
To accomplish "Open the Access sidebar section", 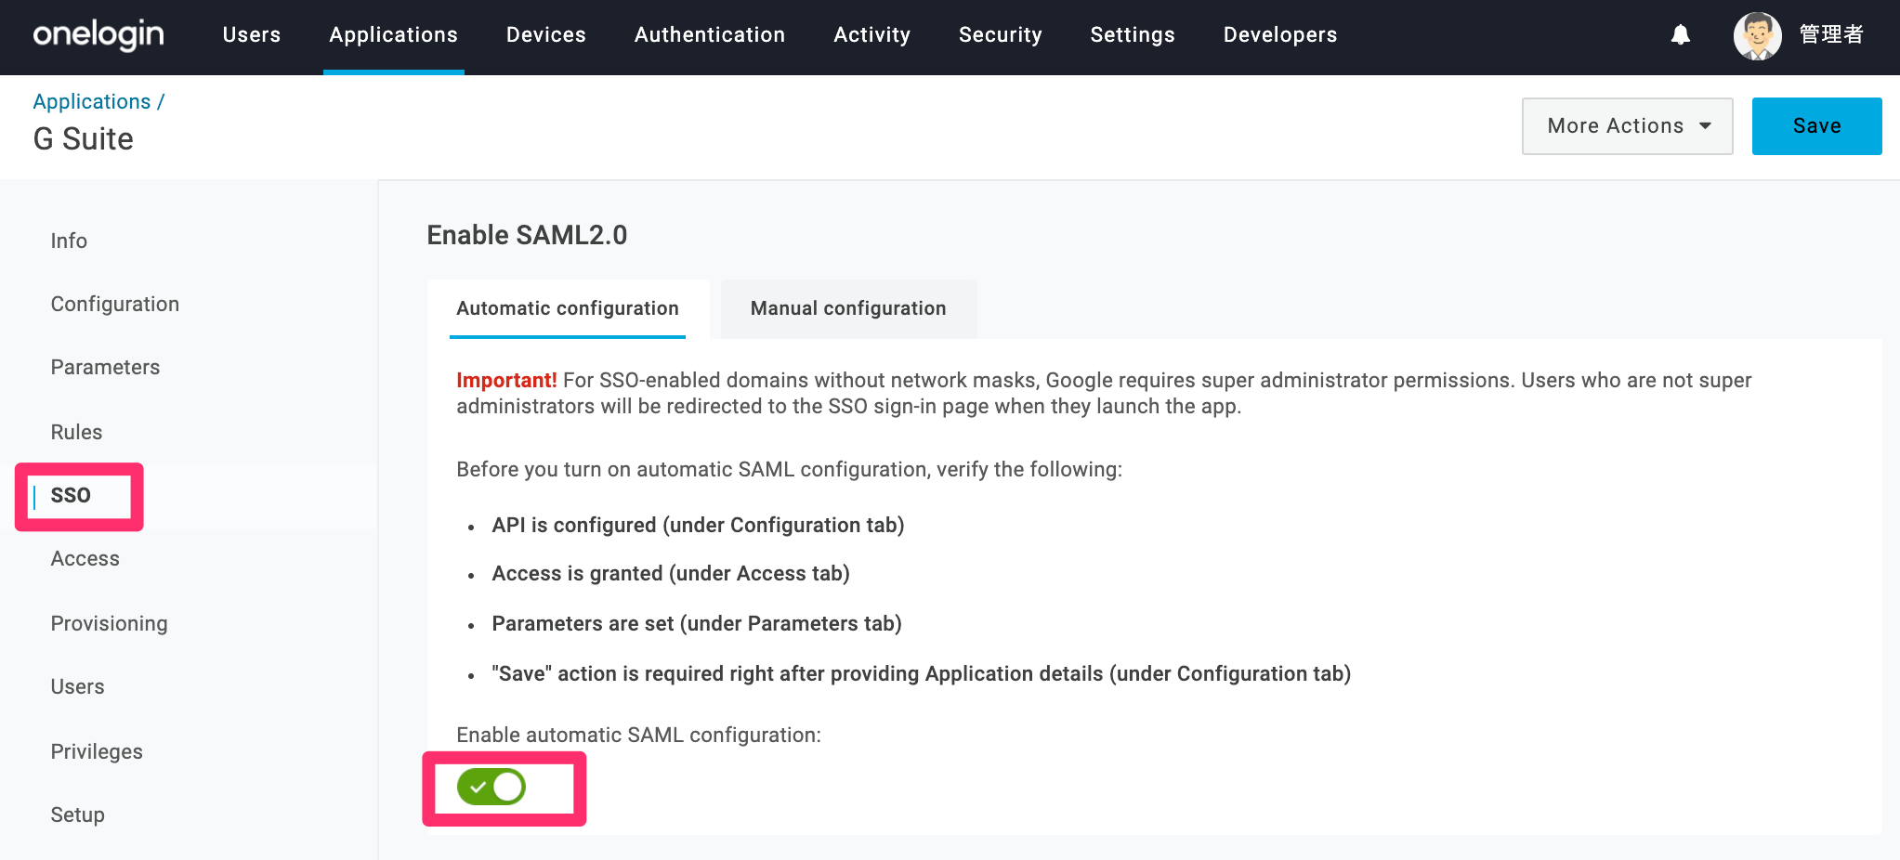I will [x=85, y=559].
